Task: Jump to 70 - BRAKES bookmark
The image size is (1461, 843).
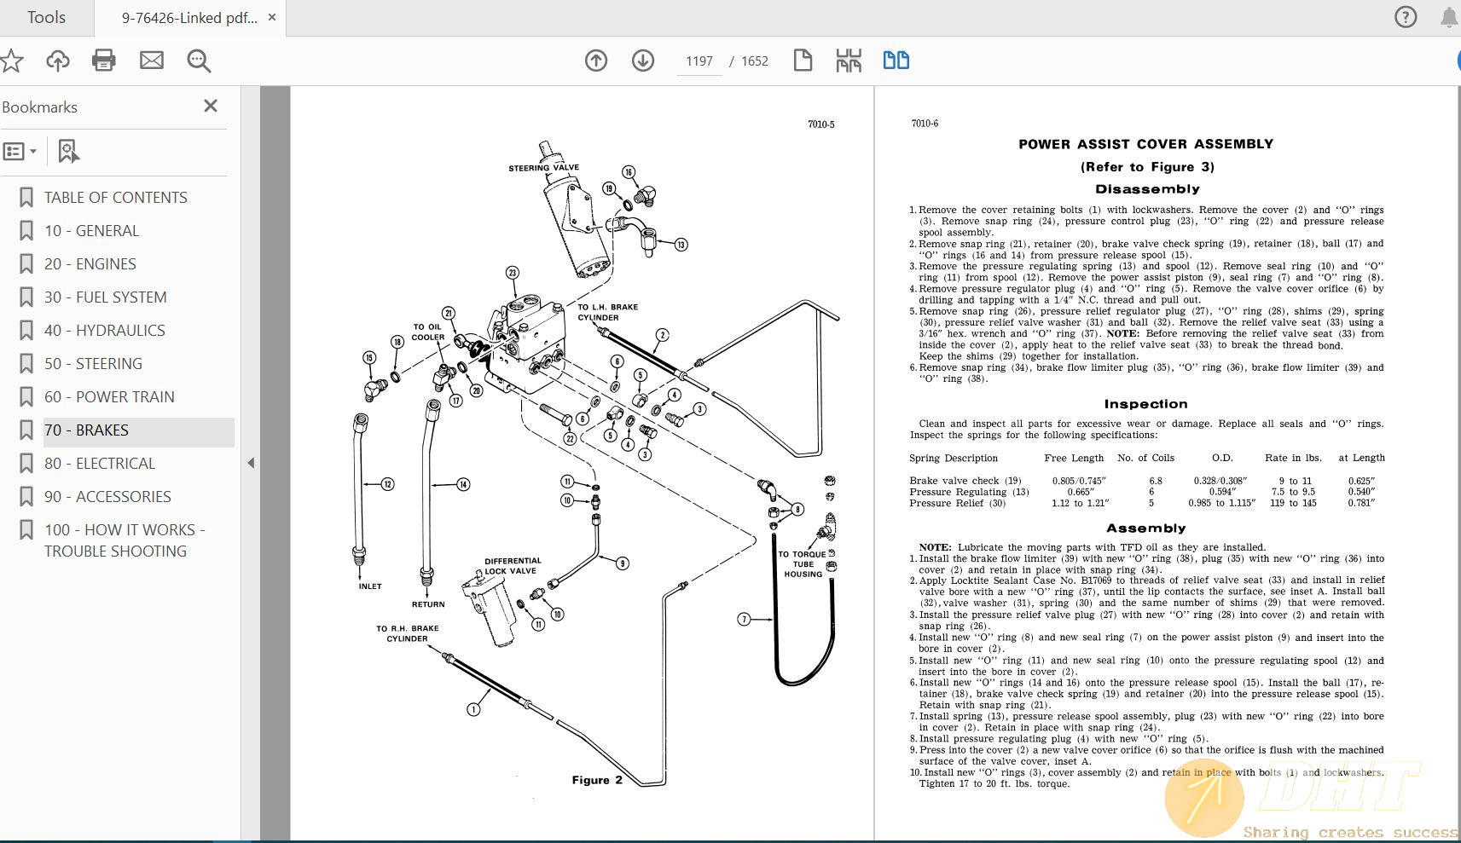Action: [x=86, y=430]
